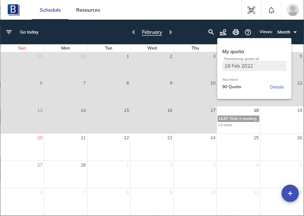
Task: Toggle the My quota icon
Action: (223, 32)
